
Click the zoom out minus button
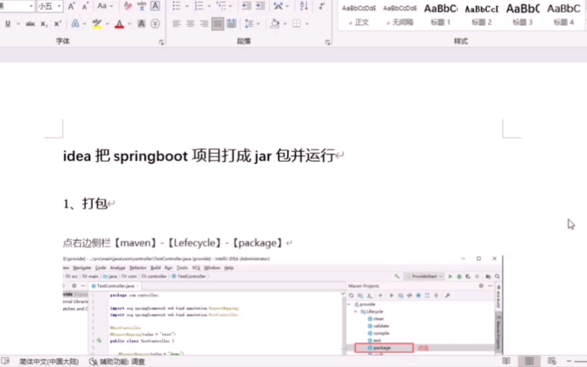click(x=569, y=361)
